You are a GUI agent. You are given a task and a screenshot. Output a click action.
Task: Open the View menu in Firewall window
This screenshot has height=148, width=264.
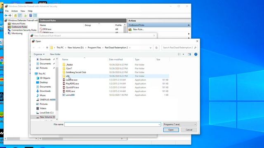pos(23,11)
